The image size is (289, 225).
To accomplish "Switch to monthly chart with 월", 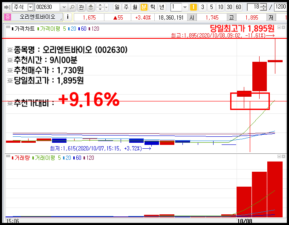I will [x=135, y=7].
